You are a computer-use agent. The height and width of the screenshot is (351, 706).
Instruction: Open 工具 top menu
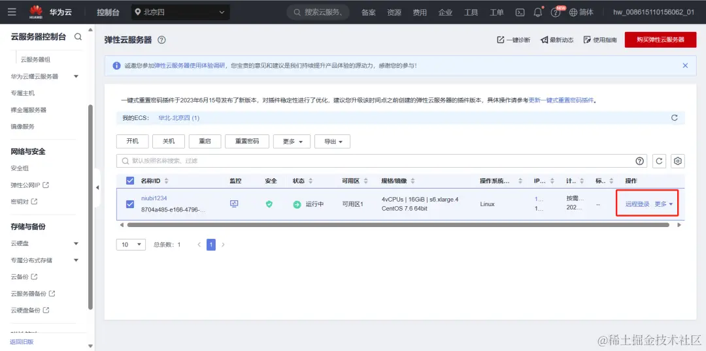(471, 12)
